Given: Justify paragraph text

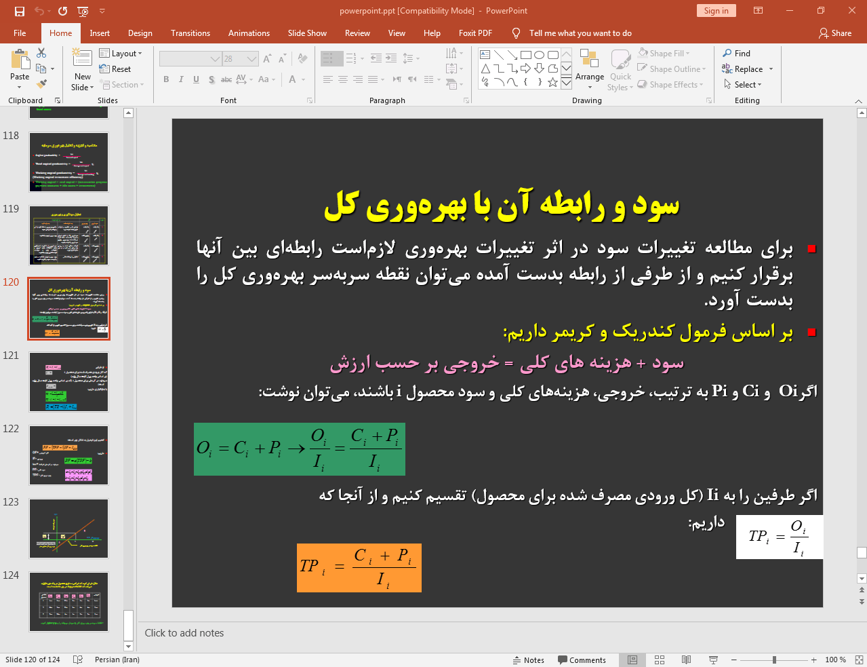Looking at the screenshot, I should pyautogui.click(x=373, y=79).
